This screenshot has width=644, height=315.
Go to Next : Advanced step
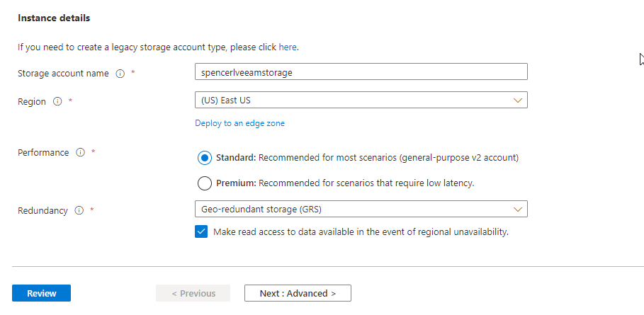point(298,293)
